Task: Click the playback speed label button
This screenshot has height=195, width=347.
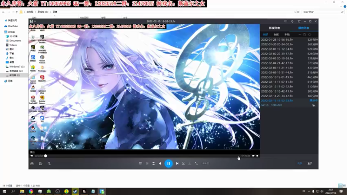Action: (206, 164)
